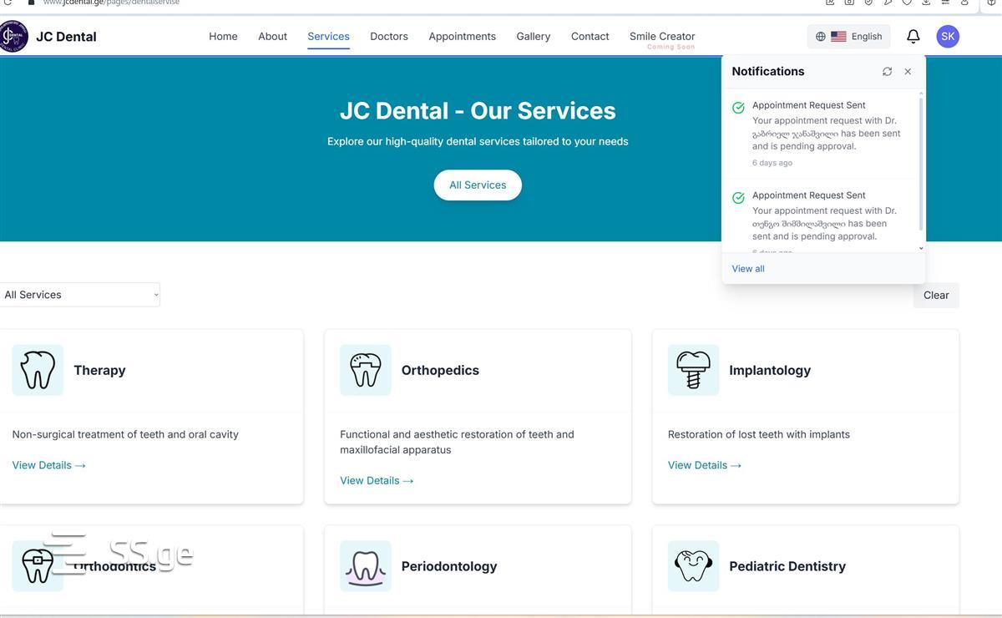Click the globe icon in language selector
Viewport: 1002px width, 618px height.
821,37
